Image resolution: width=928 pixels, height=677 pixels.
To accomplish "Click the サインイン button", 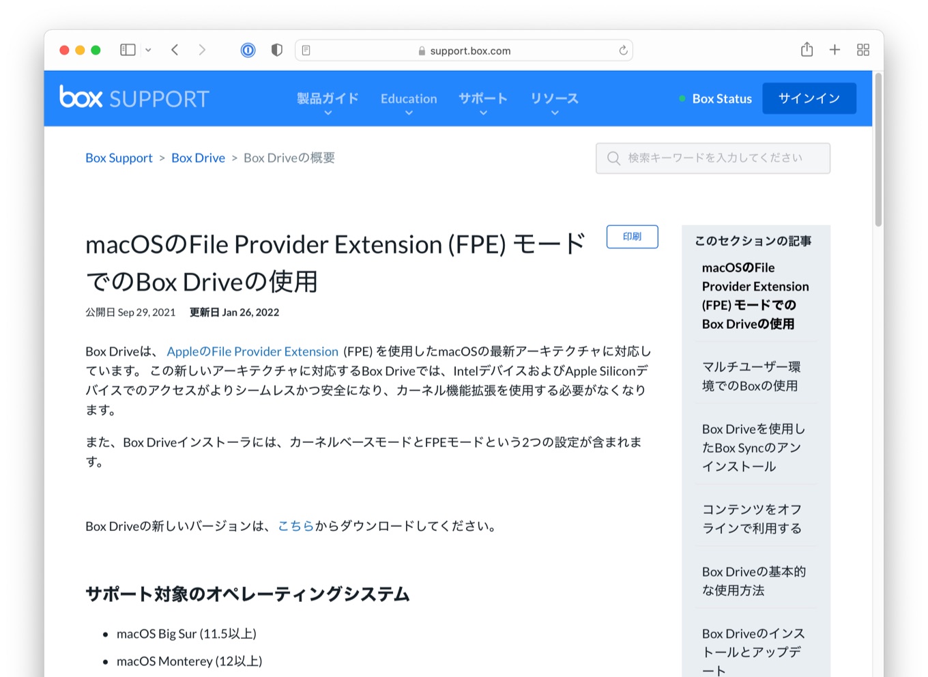I will pos(809,98).
